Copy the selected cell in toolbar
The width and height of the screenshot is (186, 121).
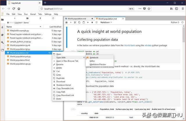[79, 22]
